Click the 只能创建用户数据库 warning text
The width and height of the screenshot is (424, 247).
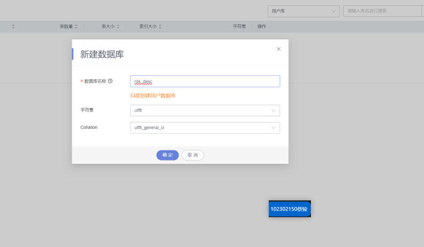coord(153,95)
